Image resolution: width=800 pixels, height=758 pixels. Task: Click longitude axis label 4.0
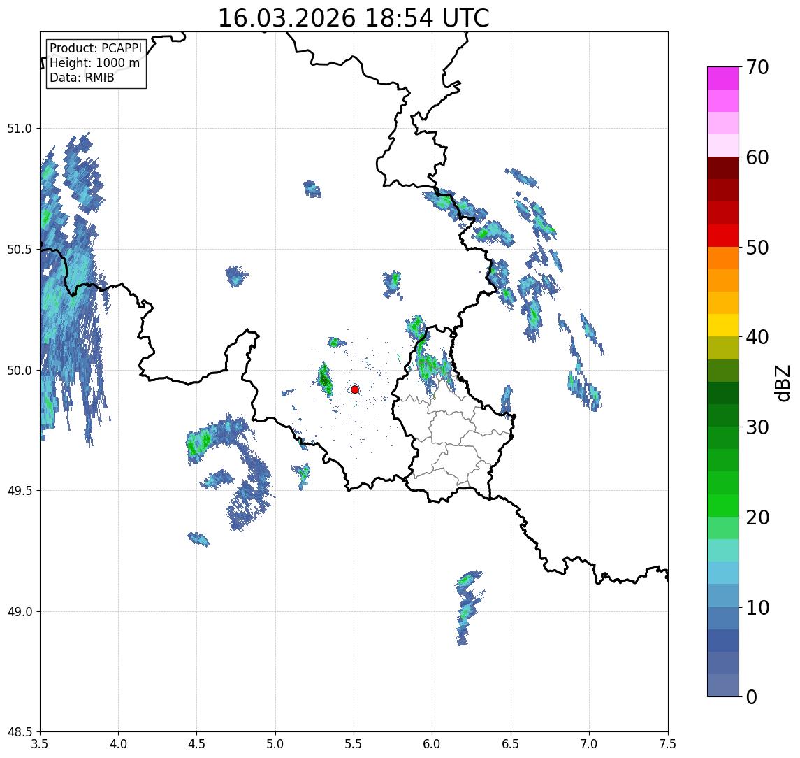118,744
